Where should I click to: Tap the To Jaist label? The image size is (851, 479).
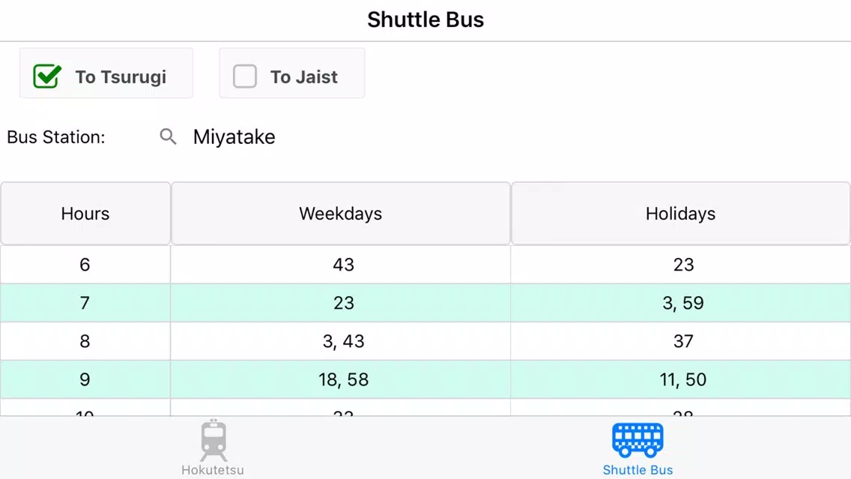pos(304,77)
